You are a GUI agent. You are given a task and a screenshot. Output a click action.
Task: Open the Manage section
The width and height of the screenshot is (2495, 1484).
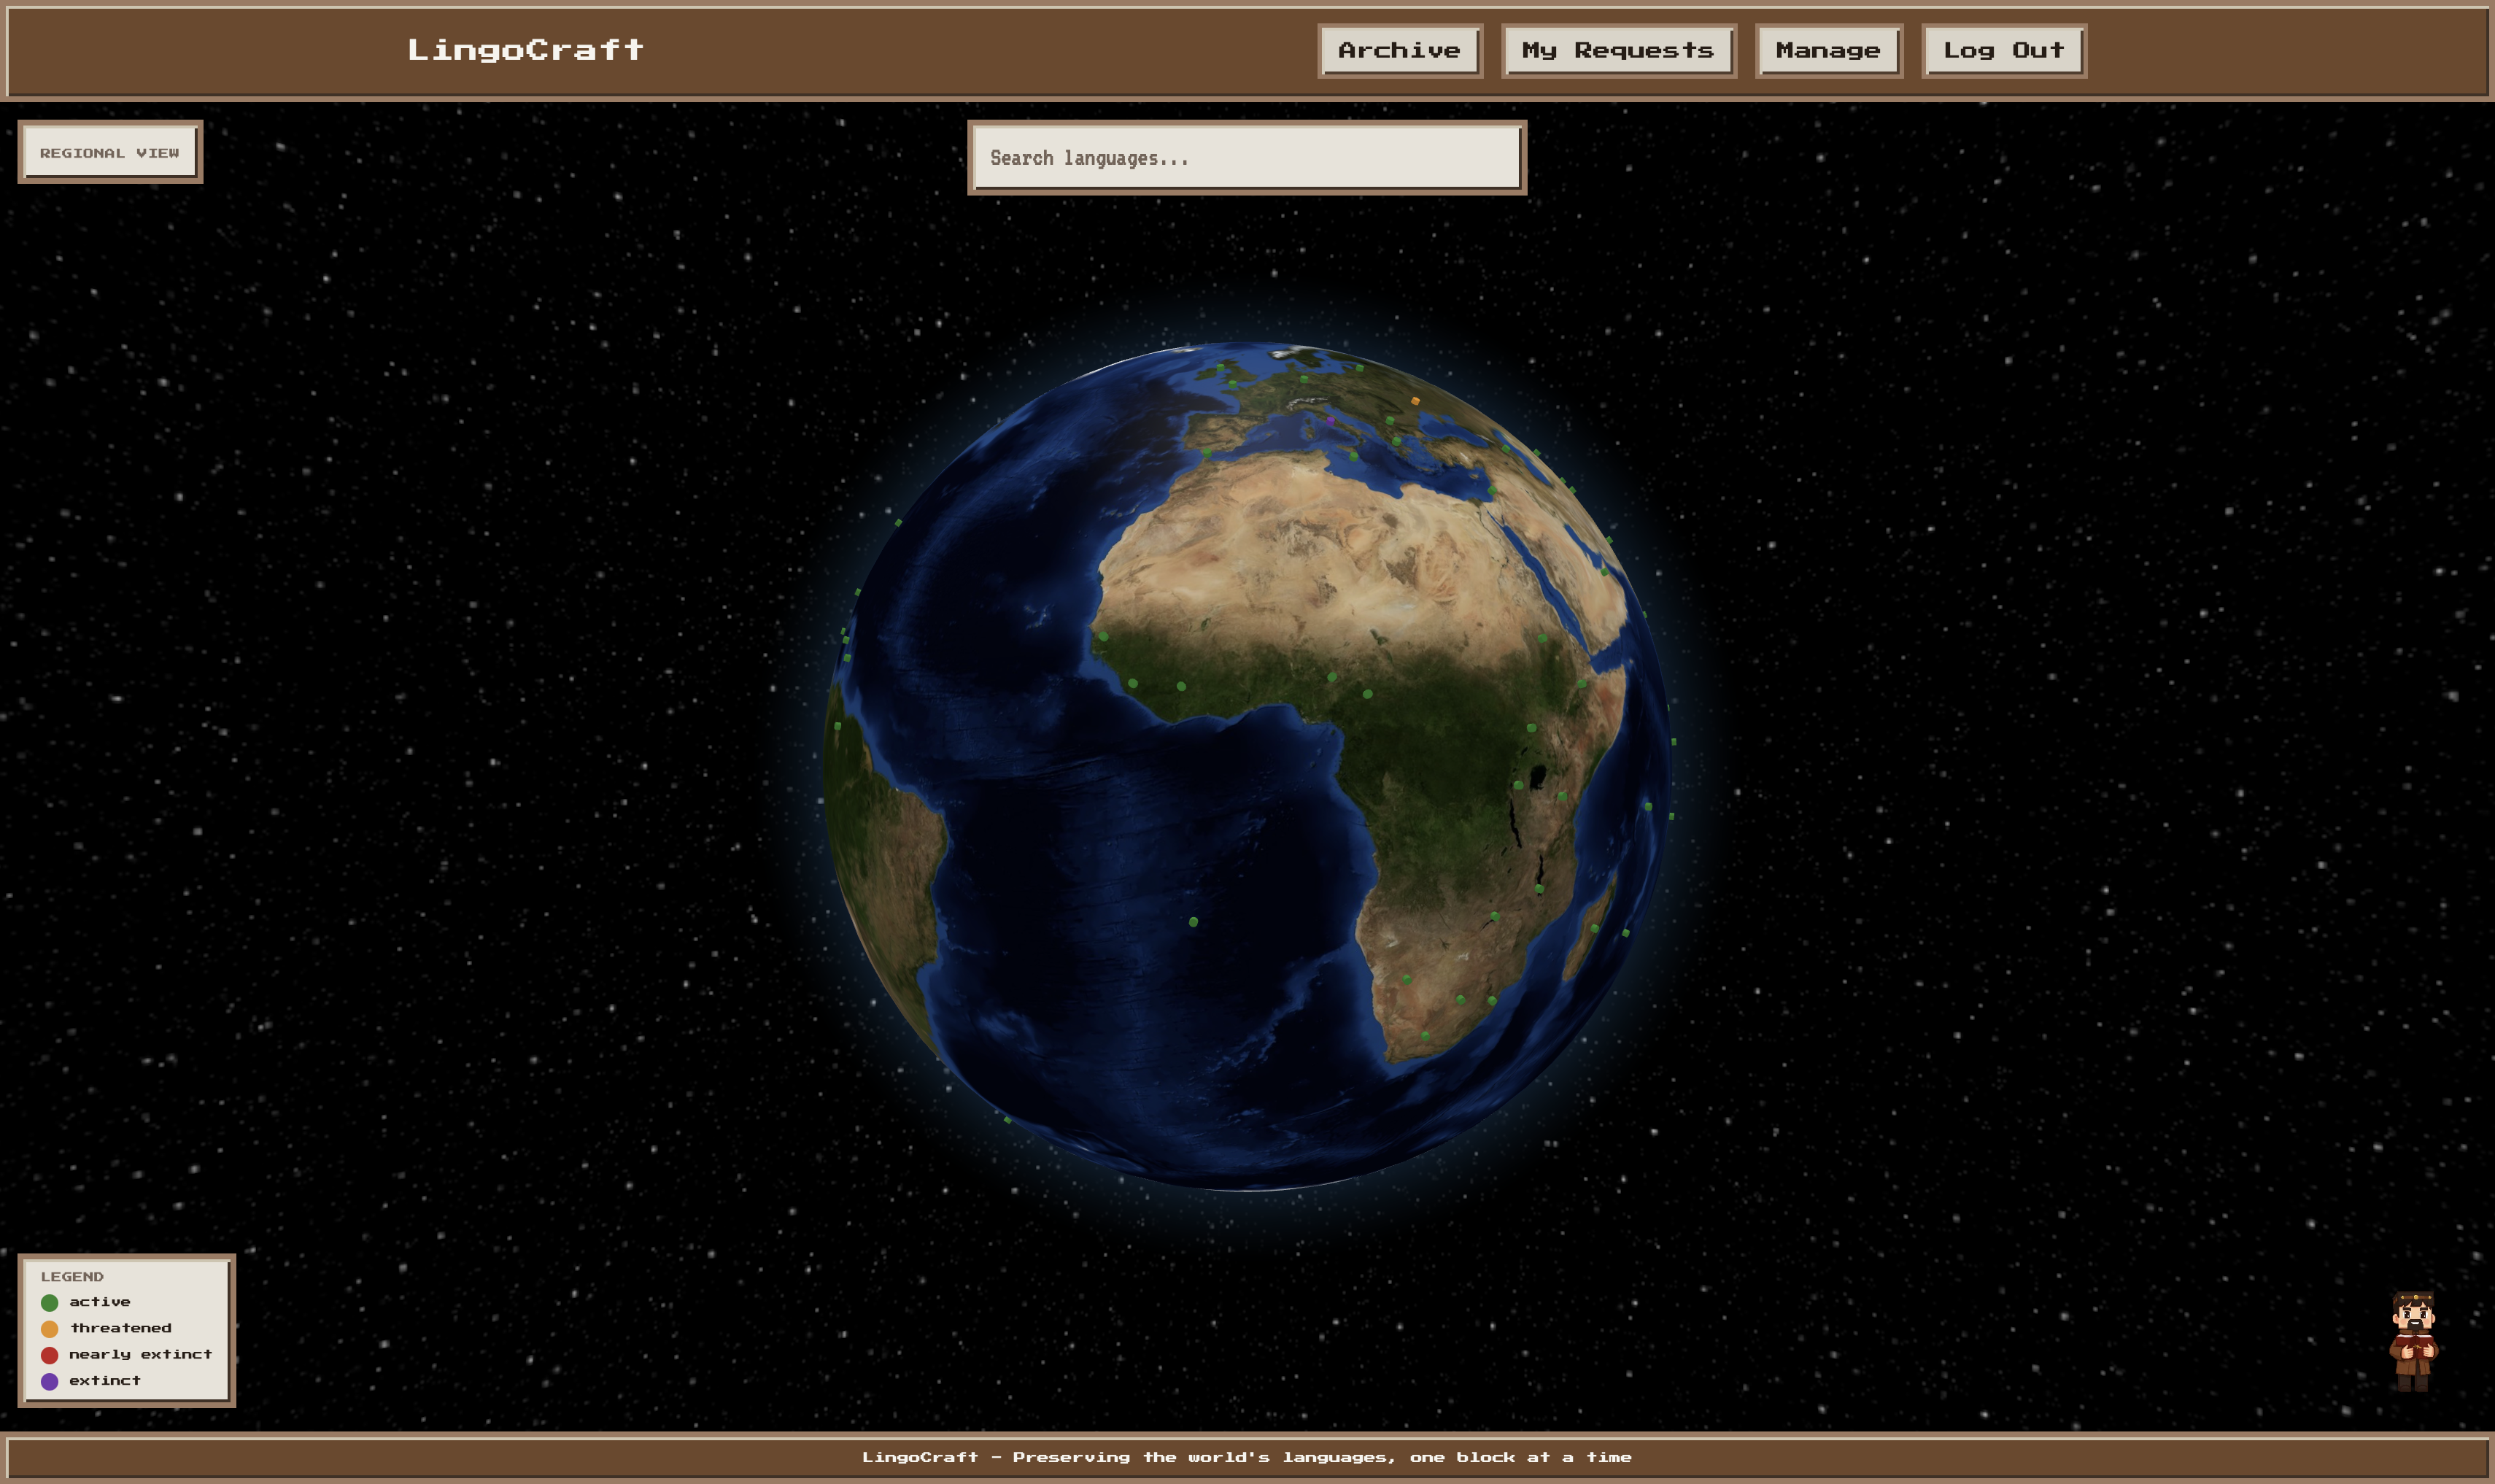(x=1827, y=51)
